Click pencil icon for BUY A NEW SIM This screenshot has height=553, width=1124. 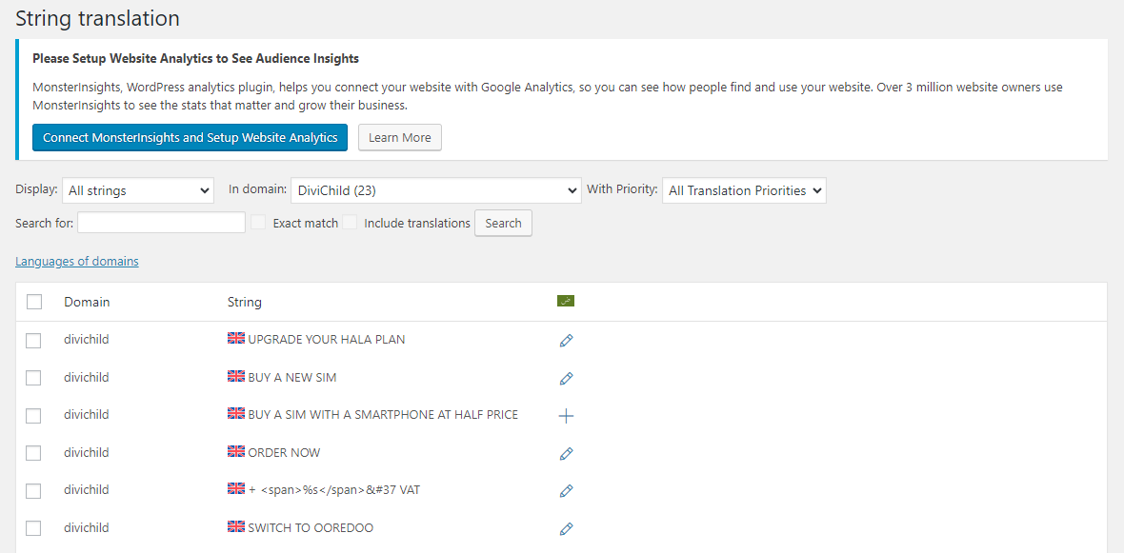point(566,378)
